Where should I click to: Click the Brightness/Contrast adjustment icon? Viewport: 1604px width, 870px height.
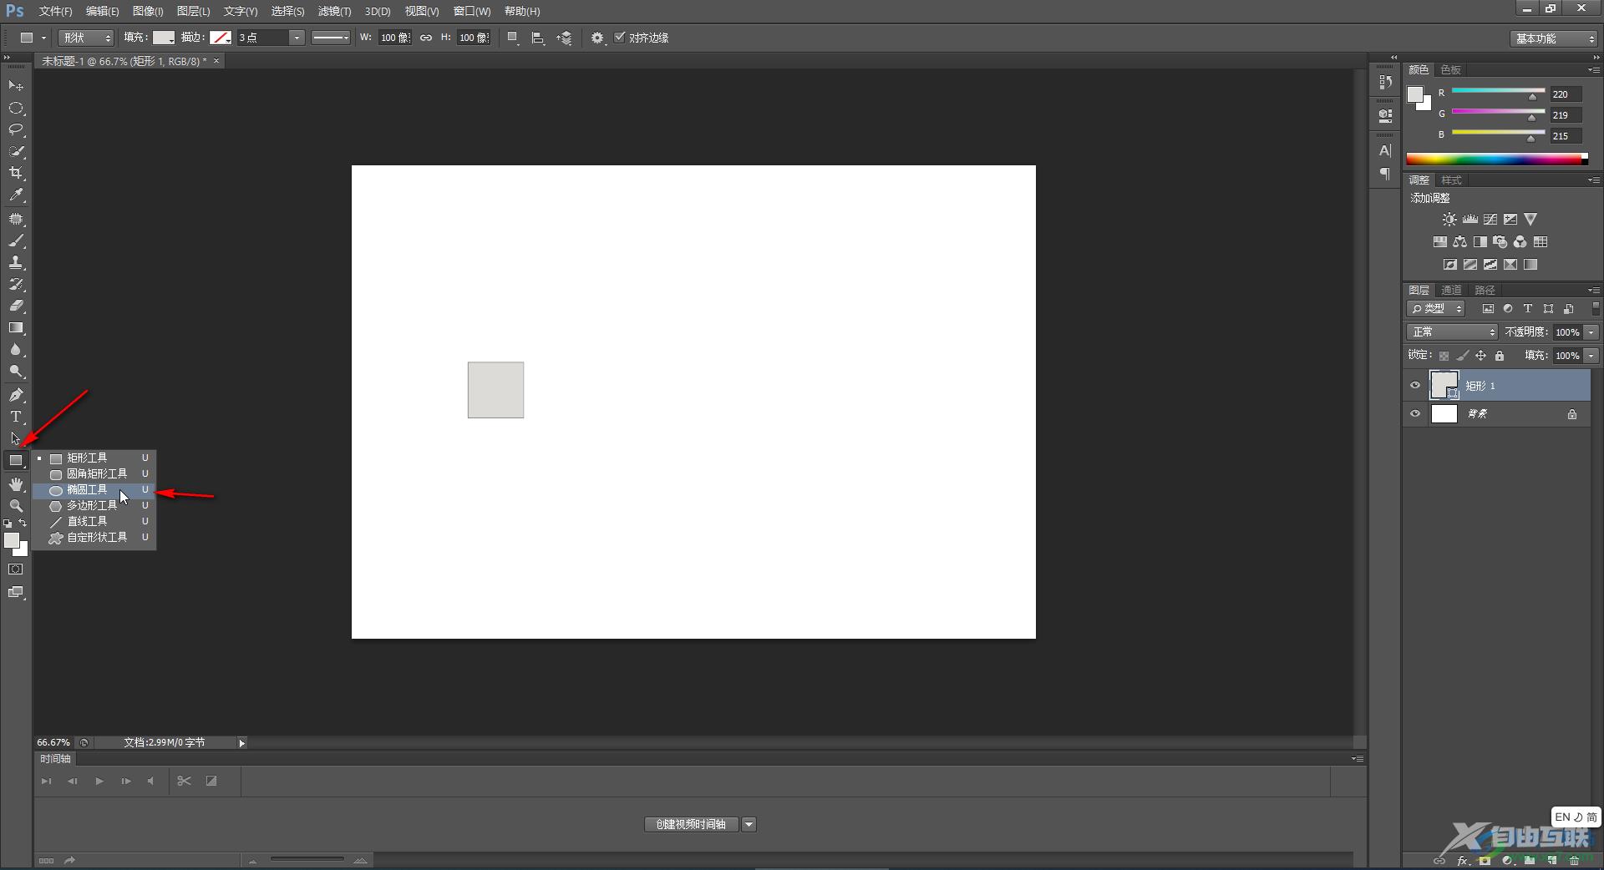click(x=1449, y=220)
